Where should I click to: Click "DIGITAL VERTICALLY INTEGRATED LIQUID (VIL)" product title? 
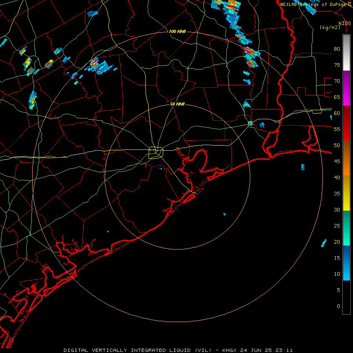click(x=138, y=350)
